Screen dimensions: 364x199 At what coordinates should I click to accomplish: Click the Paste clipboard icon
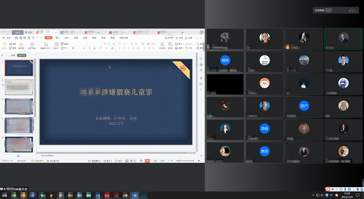click(4, 45)
